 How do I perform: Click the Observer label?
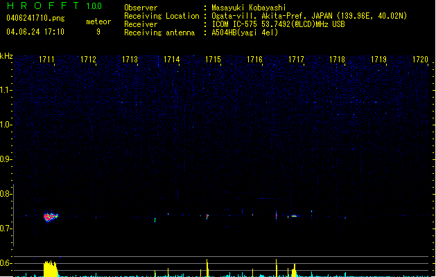pos(141,8)
